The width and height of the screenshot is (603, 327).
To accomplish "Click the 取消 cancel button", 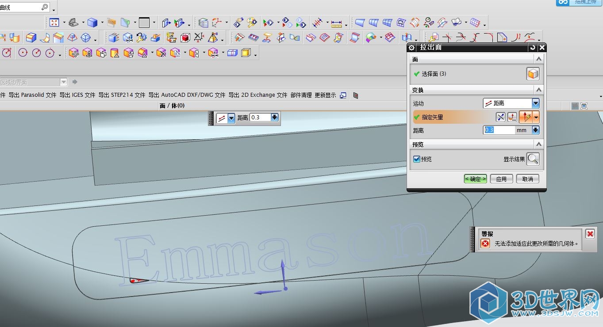I will [x=528, y=179].
